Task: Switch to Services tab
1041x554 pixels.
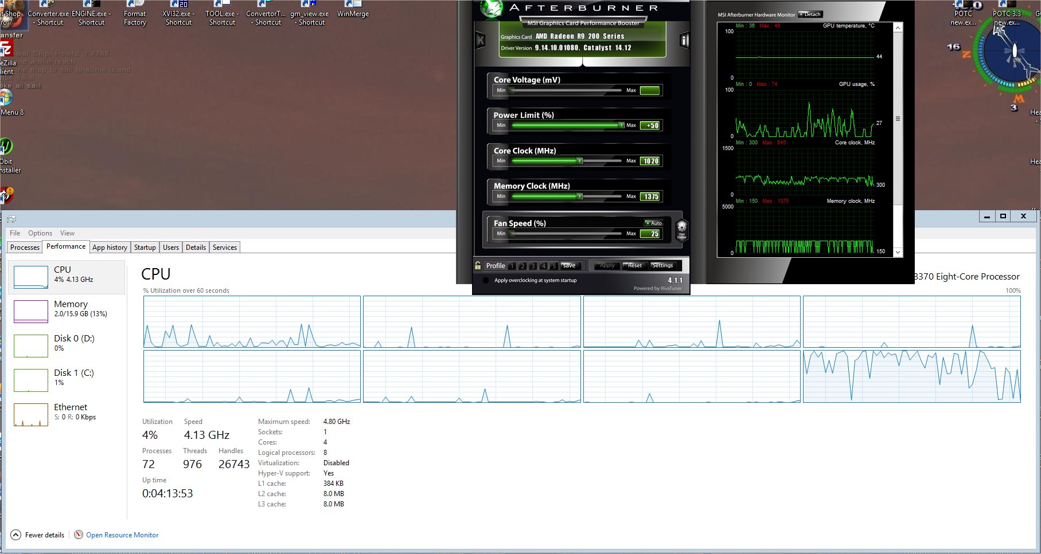Action: pos(224,247)
